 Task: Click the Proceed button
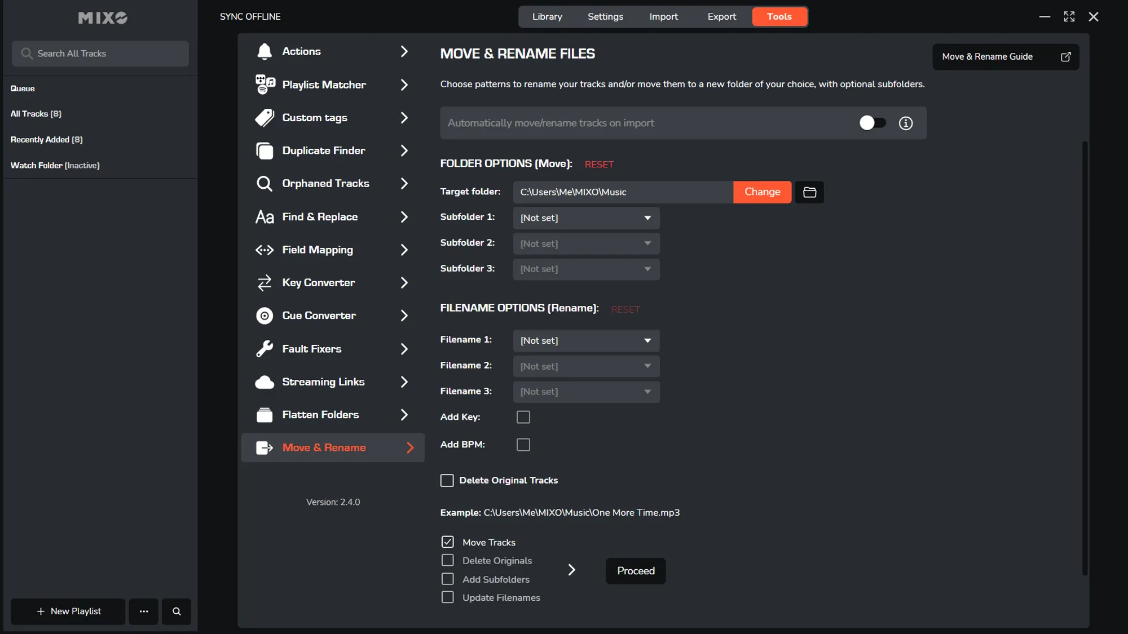[x=636, y=571]
